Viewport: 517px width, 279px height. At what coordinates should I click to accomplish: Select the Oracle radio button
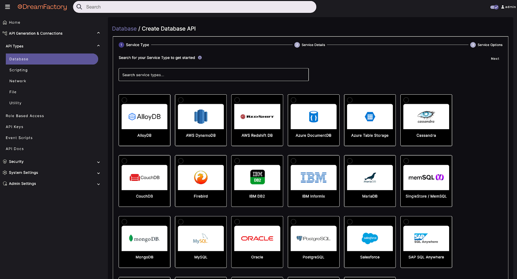click(237, 222)
